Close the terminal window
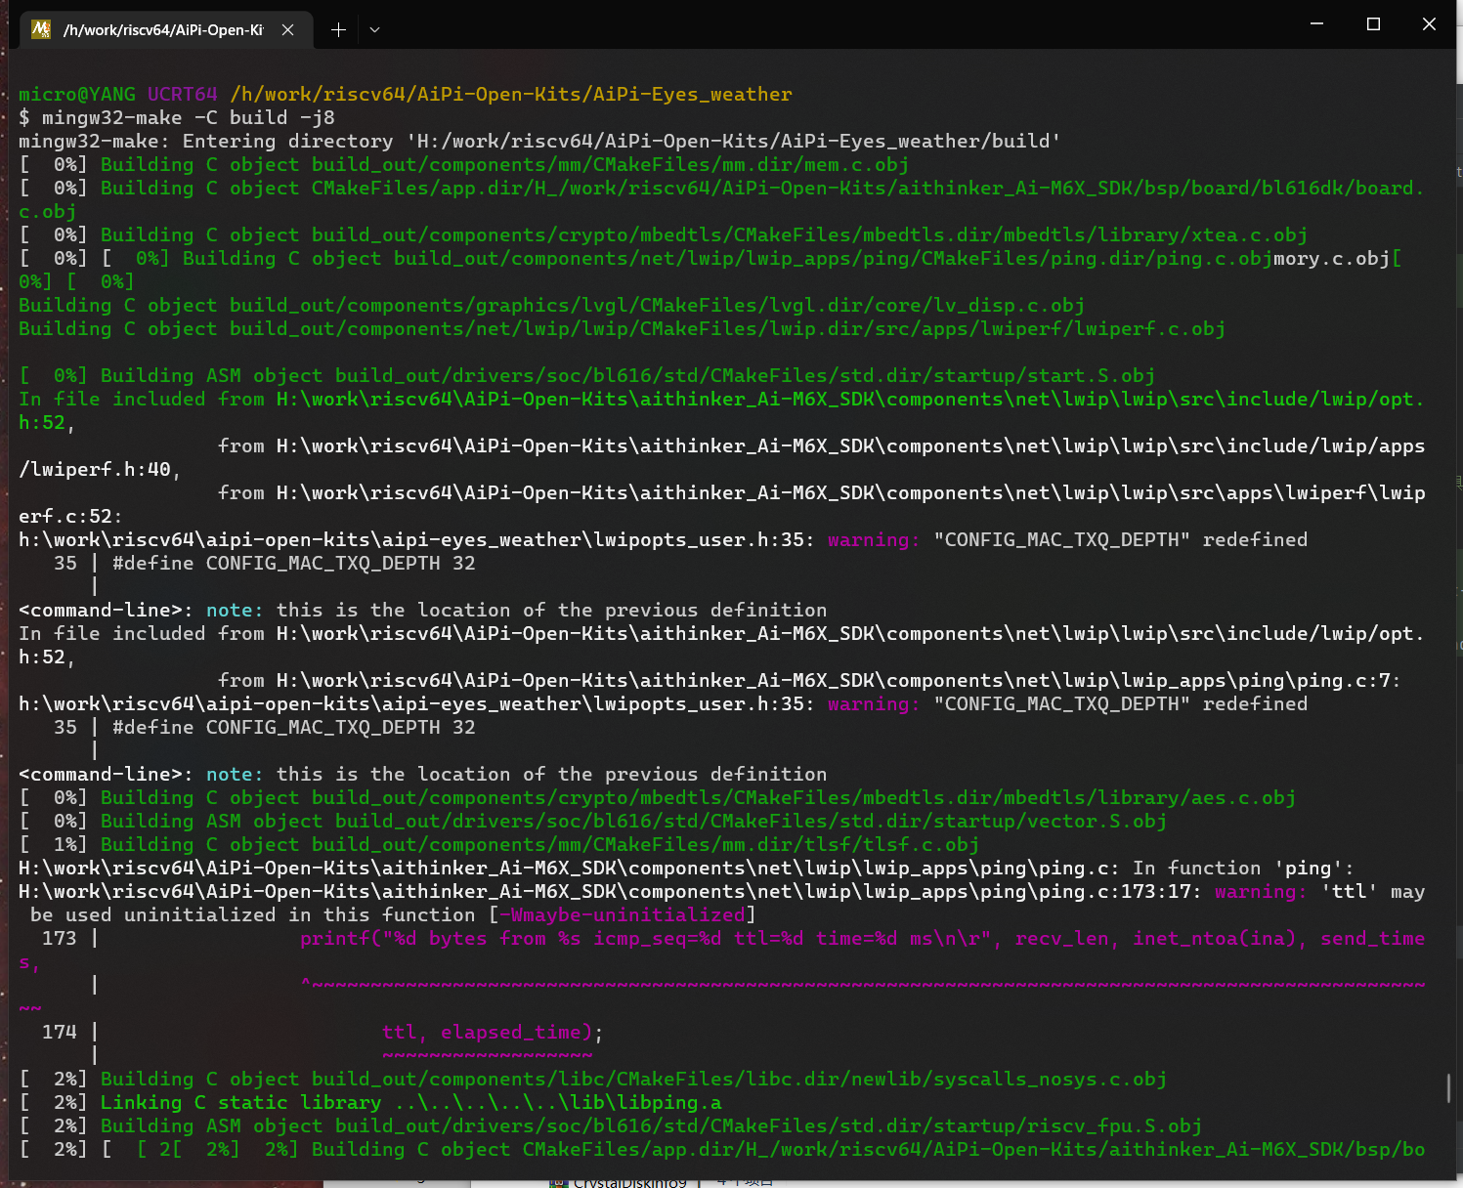The image size is (1463, 1188). [x=1429, y=24]
